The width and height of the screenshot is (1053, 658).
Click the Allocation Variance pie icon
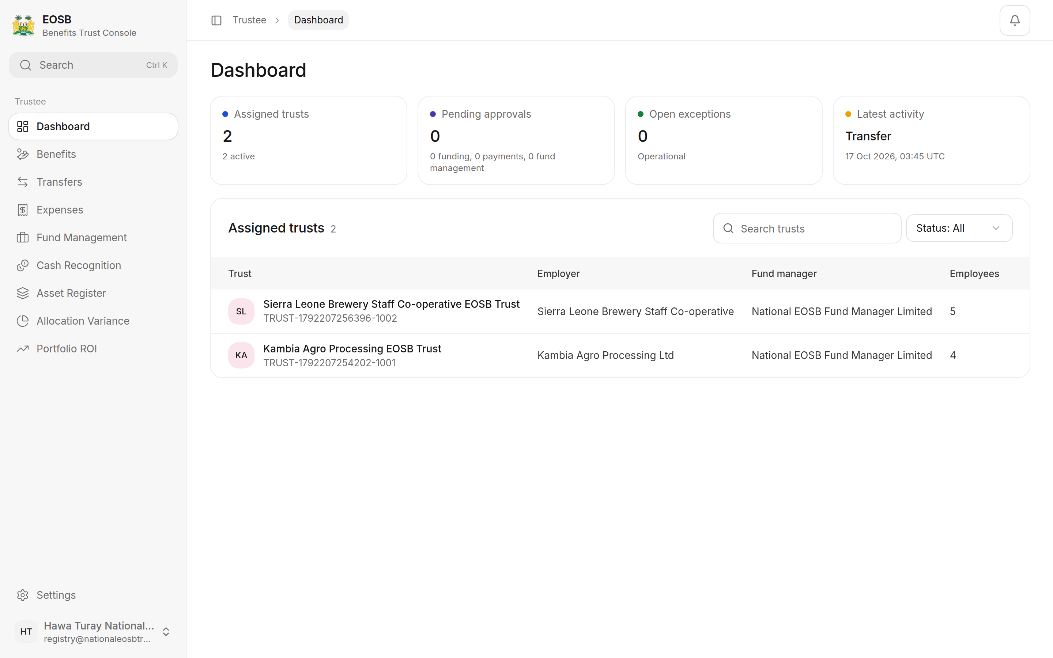tap(23, 321)
